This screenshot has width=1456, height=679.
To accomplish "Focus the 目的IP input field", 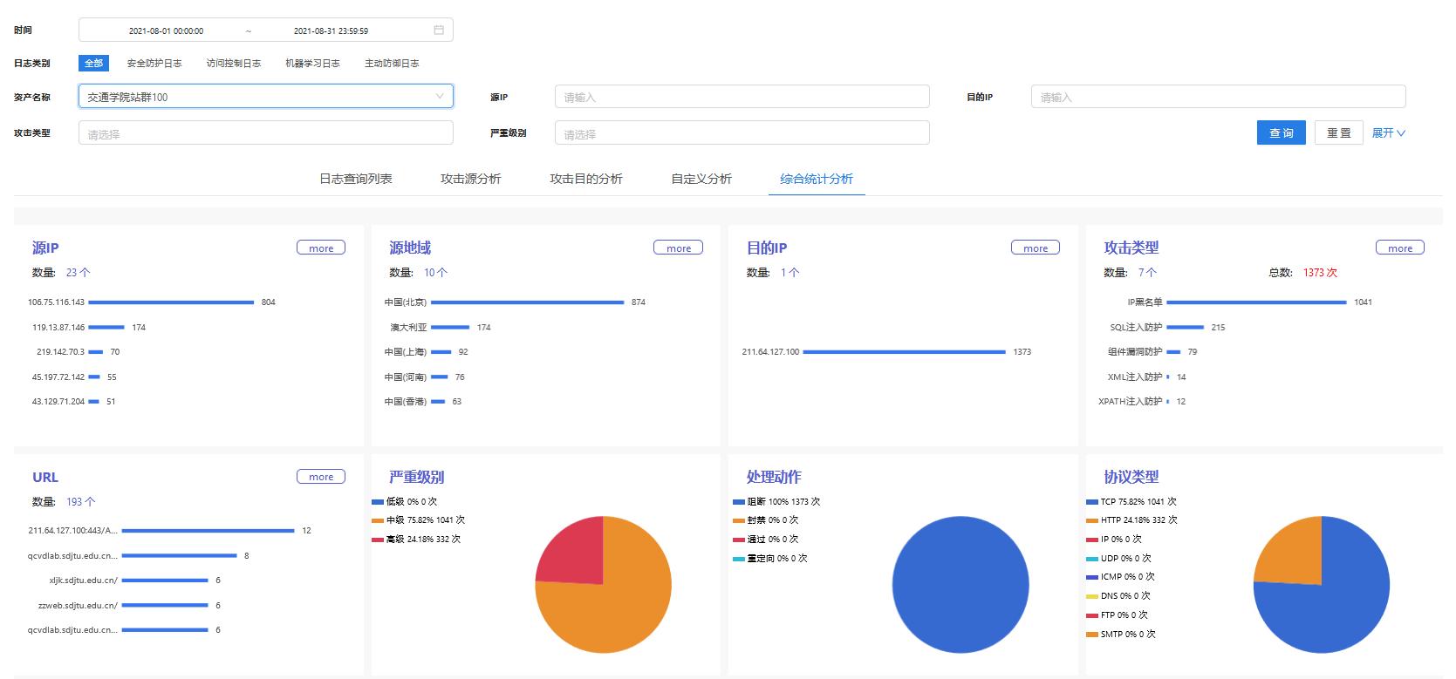I will pyautogui.click(x=1219, y=96).
